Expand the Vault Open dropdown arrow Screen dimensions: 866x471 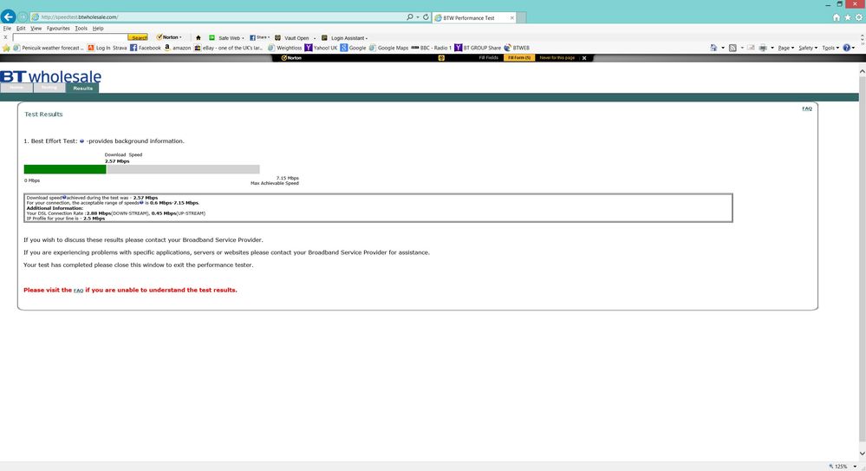pyautogui.click(x=315, y=38)
